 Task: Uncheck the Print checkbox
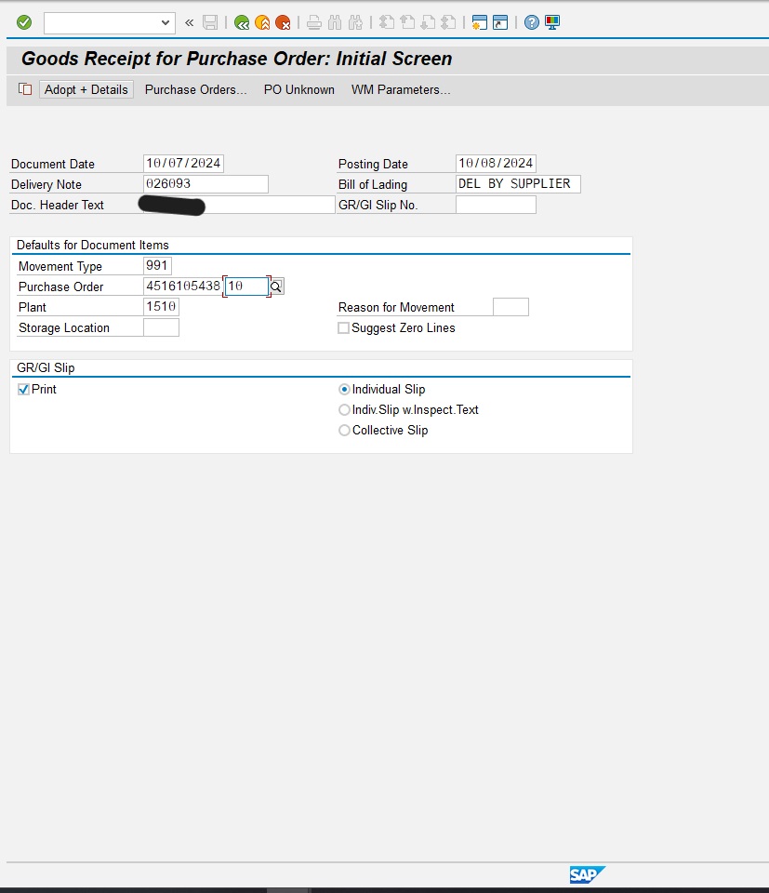click(x=23, y=390)
